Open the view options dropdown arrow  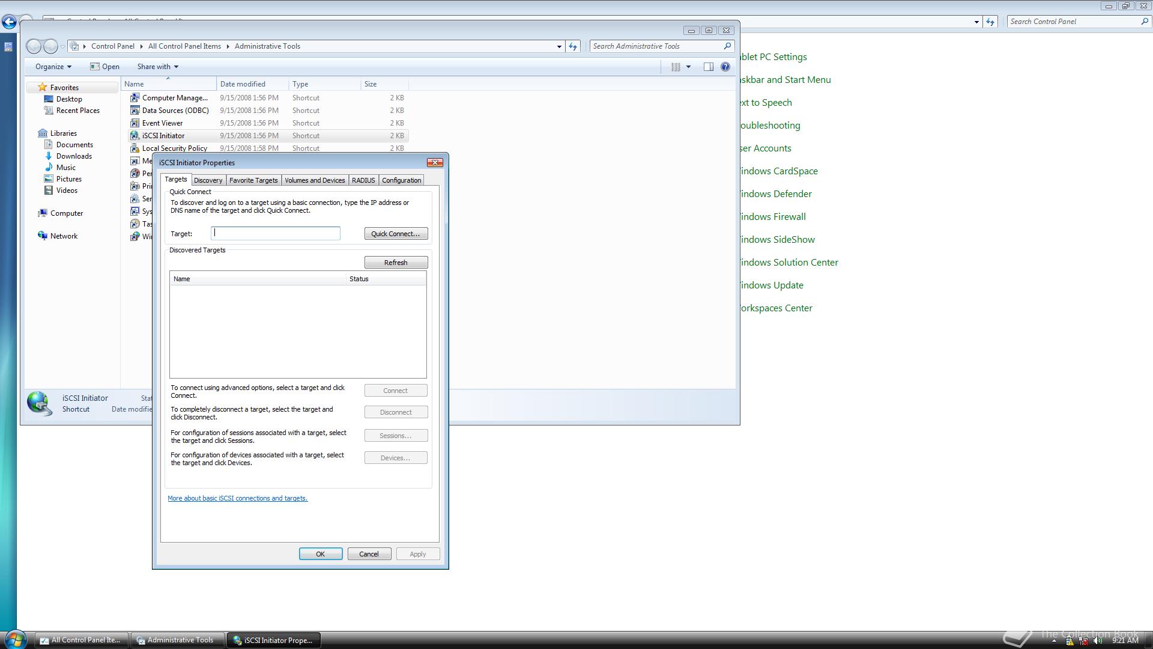[688, 67]
